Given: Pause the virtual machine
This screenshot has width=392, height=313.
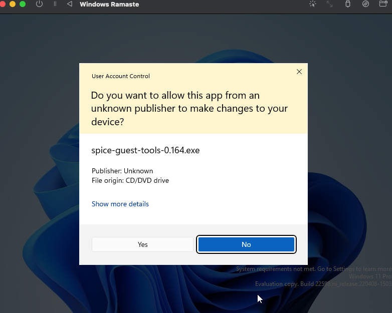Looking at the screenshot, I should 55,4.
